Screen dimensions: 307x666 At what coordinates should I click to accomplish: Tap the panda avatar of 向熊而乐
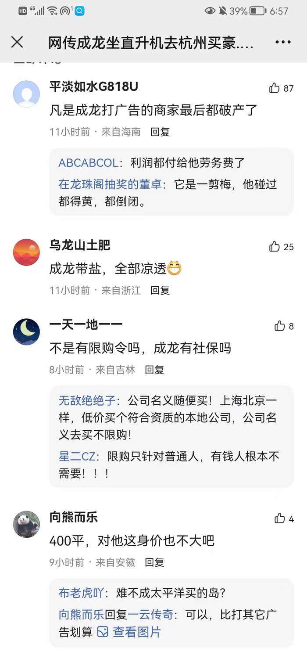coord(26,525)
